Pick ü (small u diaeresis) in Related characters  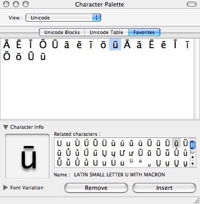(141, 143)
